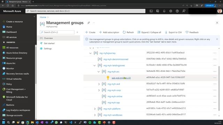Open mg-myh-sap management group
The width and height of the screenshot is (223, 125).
tap(114, 103)
